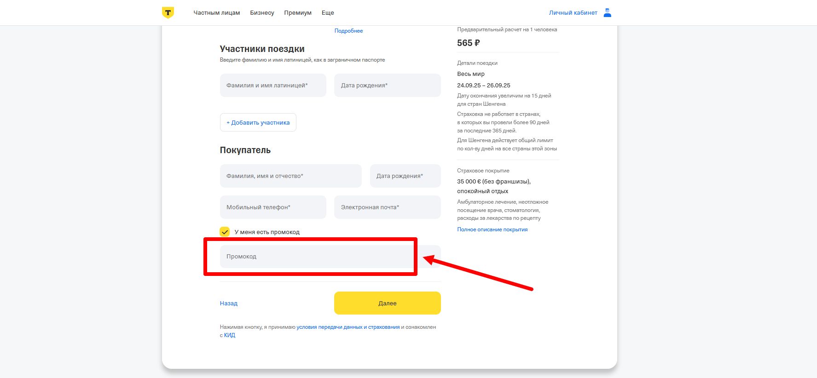
Task: Open Подробнее link
Action: tap(348, 30)
